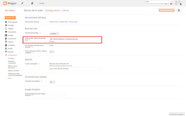Click the Diseño layout icon
Viewport: 186px width, 116px height.
coord(6,49)
